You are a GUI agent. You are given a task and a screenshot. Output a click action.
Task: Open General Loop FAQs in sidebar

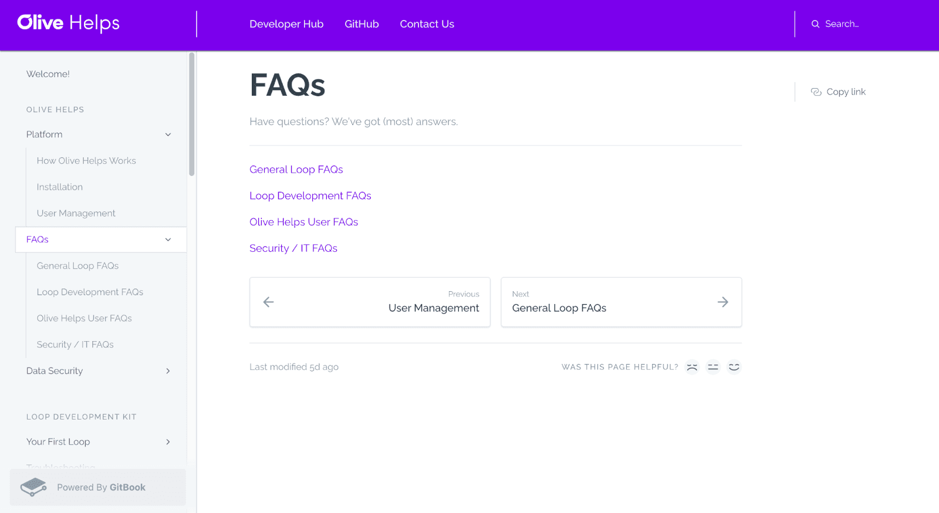coord(77,266)
